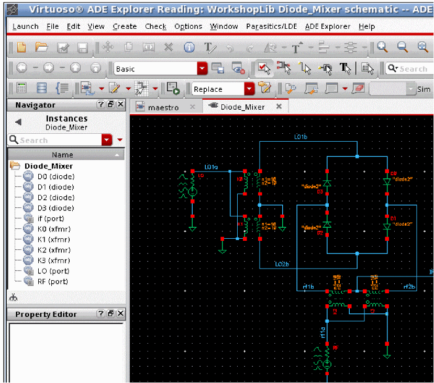434x383 pixels.
Task: Open the Replace mode dropdown
Action: point(249,89)
